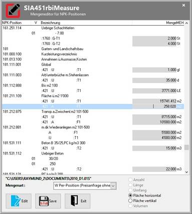The image size is (192, 214).
Task: Click the vertical scrollbar thumb
Action: [x=186, y=147]
